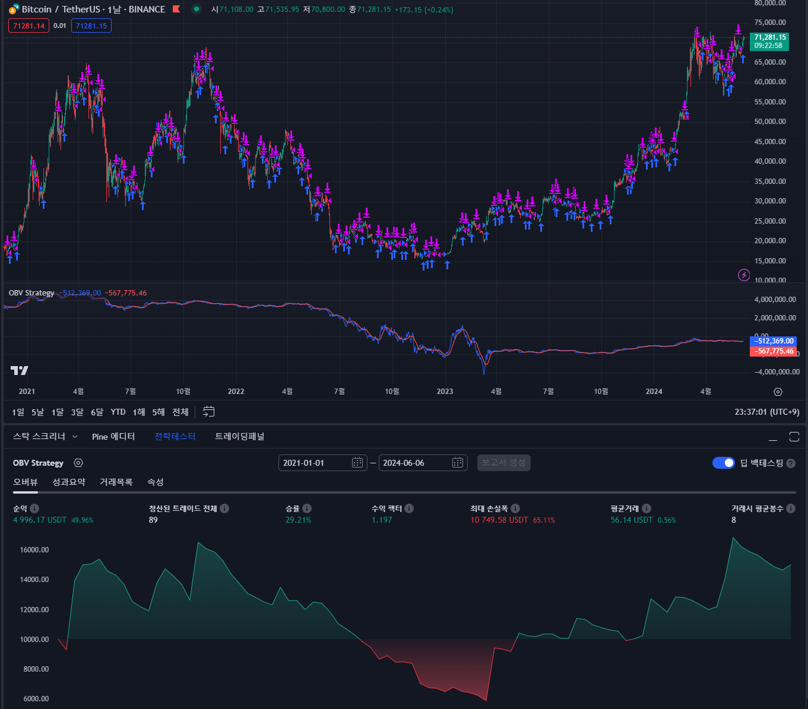808x709 pixels.
Task: Click the info icon next to 최대 손실폭
Action: [515, 508]
